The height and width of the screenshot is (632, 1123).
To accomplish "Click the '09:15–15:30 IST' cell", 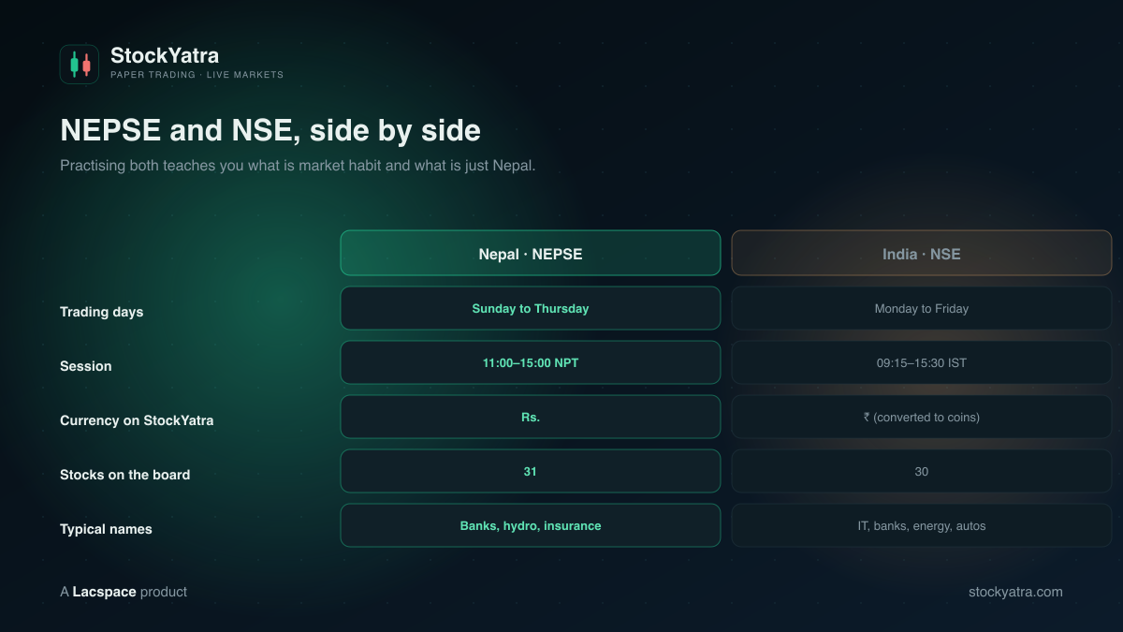I will coord(922,362).
